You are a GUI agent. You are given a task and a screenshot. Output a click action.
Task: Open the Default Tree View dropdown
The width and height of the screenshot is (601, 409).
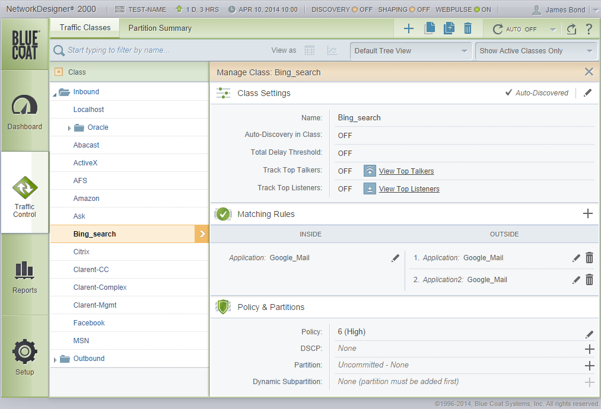(411, 51)
